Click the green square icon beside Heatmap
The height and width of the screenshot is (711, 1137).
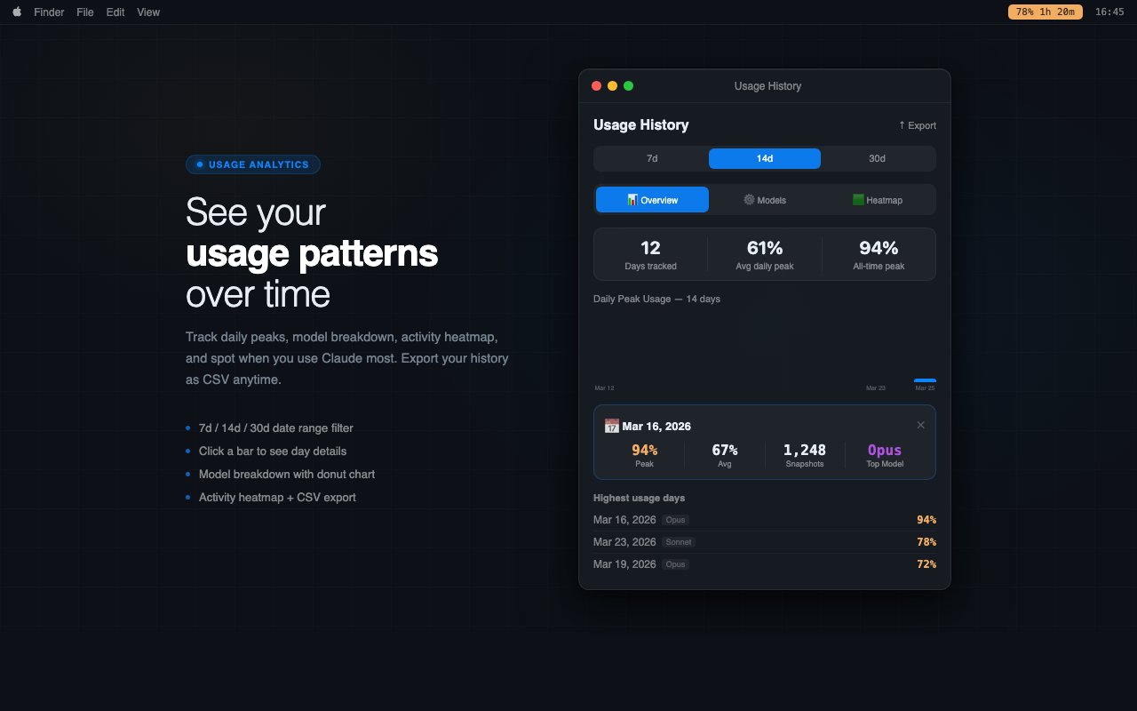pyautogui.click(x=857, y=199)
